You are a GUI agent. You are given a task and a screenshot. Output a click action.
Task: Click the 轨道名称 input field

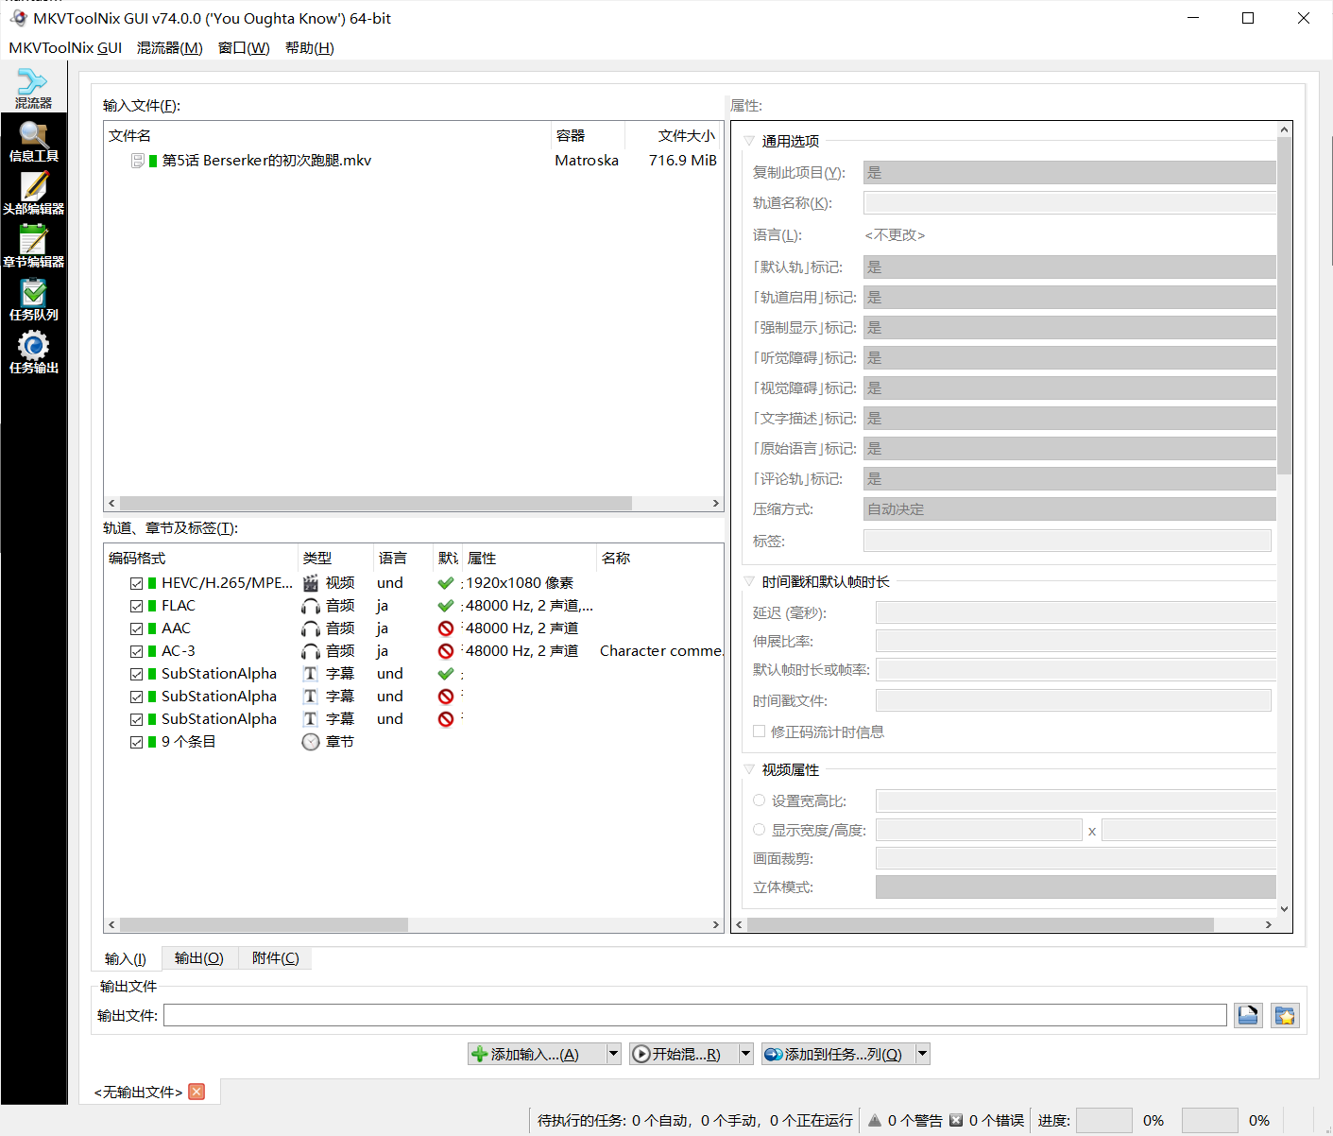pyautogui.click(x=1069, y=203)
